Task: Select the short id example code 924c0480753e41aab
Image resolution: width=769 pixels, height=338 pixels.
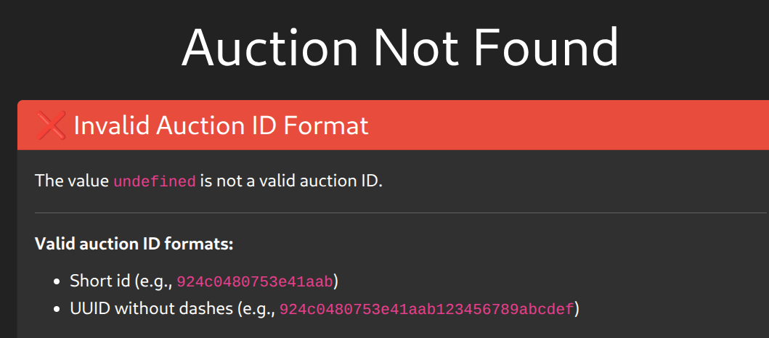Action: [254, 281]
